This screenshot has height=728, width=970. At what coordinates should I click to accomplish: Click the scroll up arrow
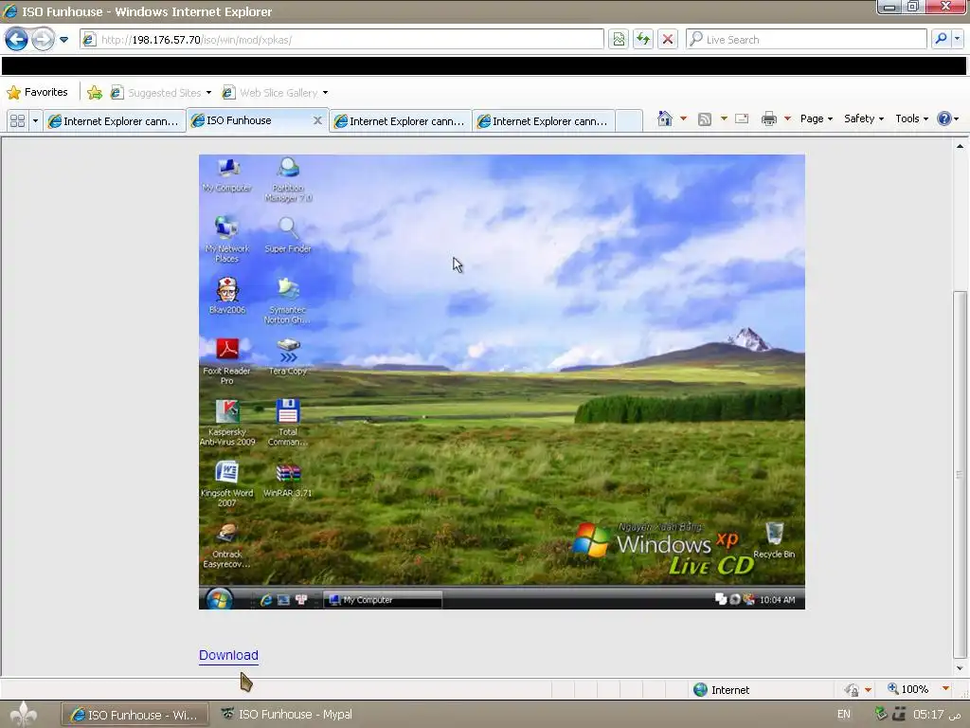click(x=960, y=147)
